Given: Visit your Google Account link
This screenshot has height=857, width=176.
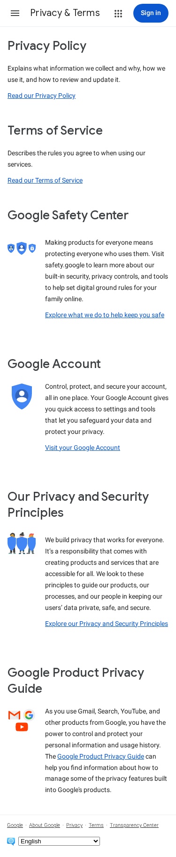Looking at the screenshot, I should click(x=83, y=448).
